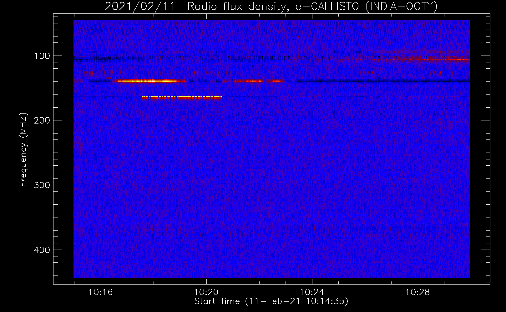The height and width of the screenshot is (312, 506).
Task: Click the bright yellow burst near 160 MHz
Action: pyautogui.click(x=182, y=97)
